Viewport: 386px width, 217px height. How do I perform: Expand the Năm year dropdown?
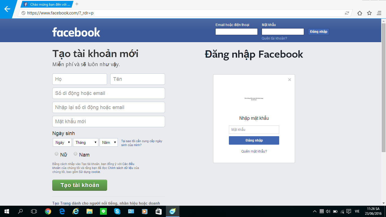tap(109, 142)
